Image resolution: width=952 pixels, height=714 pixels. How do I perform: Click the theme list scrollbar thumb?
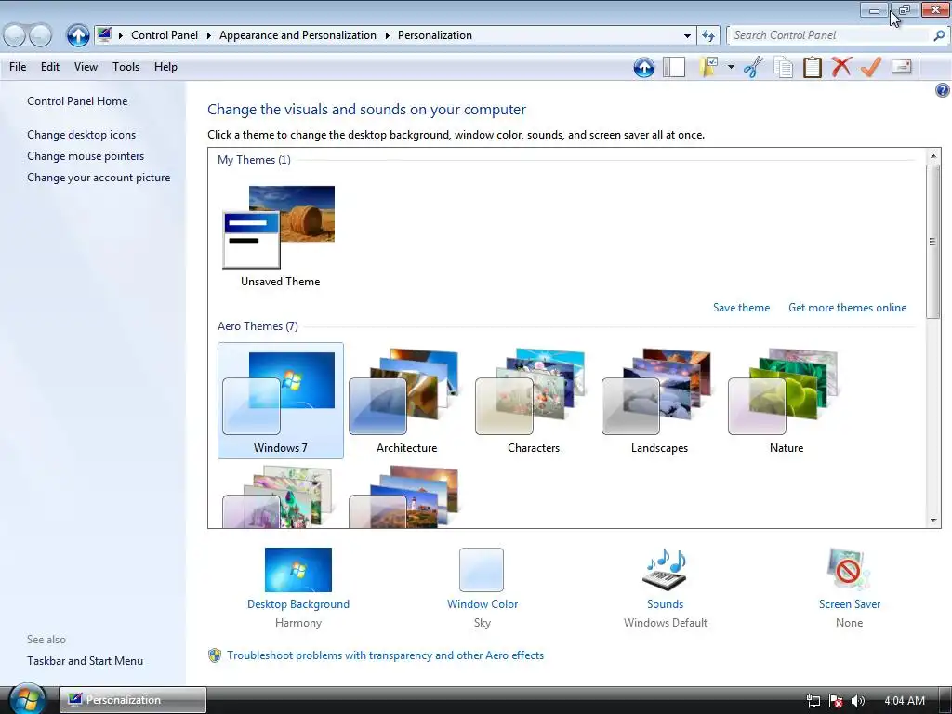933,241
